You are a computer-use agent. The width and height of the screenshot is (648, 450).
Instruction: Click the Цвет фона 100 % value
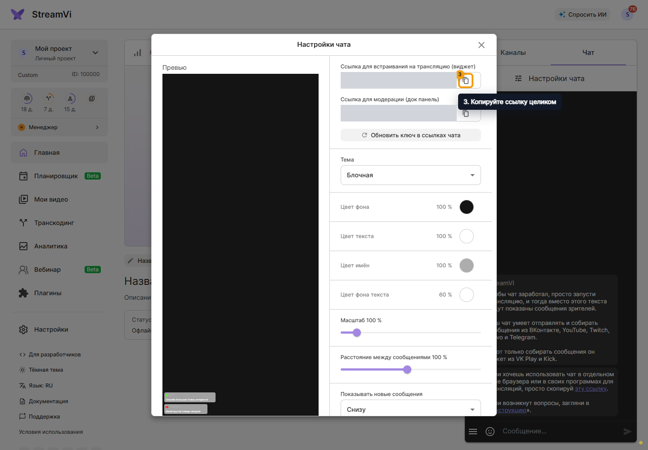[444, 207]
